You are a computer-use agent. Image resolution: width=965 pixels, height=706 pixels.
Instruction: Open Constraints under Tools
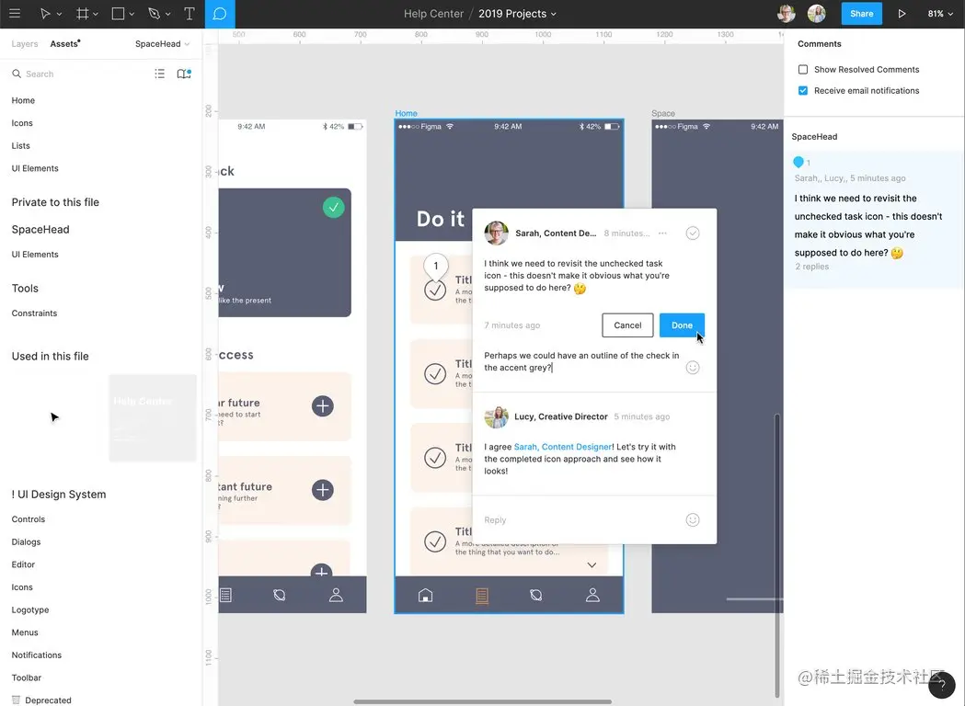(34, 313)
